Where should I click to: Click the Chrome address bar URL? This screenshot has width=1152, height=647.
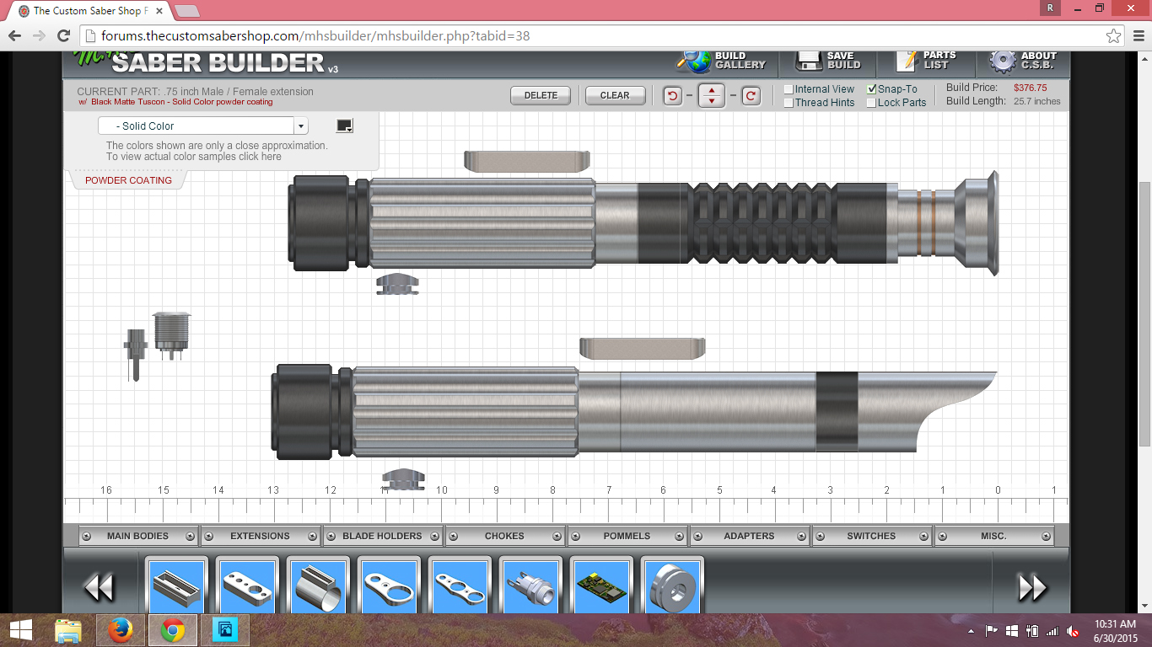coord(315,36)
